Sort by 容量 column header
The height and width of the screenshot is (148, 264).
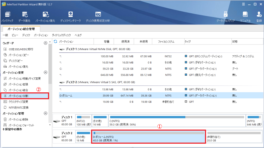click(104, 41)
